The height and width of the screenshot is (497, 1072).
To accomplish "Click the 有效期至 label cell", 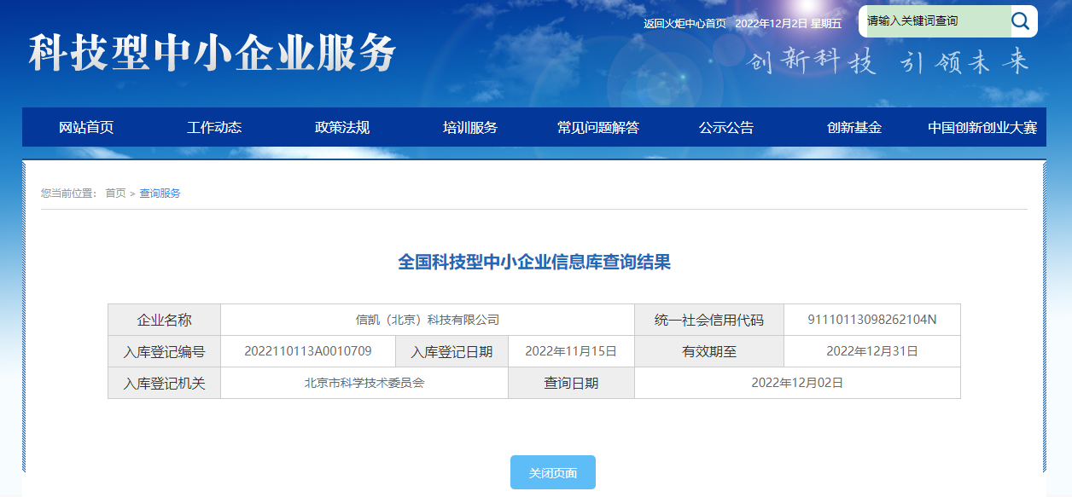I will pyautogui.click(x=709, y=351).
